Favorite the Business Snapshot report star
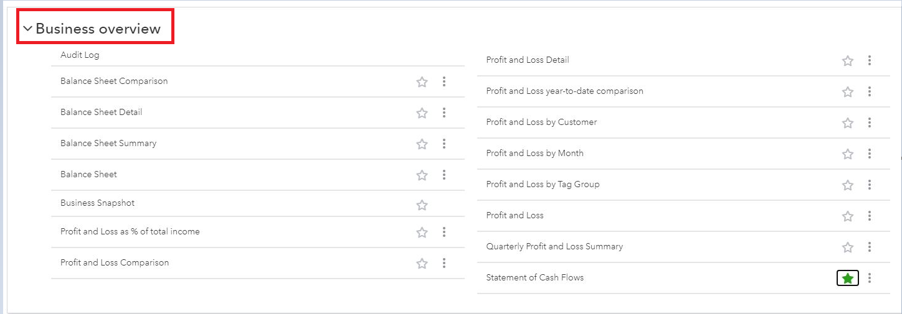Screen dimensions: 902x314 pyautogui.click(x=422, y=205)
